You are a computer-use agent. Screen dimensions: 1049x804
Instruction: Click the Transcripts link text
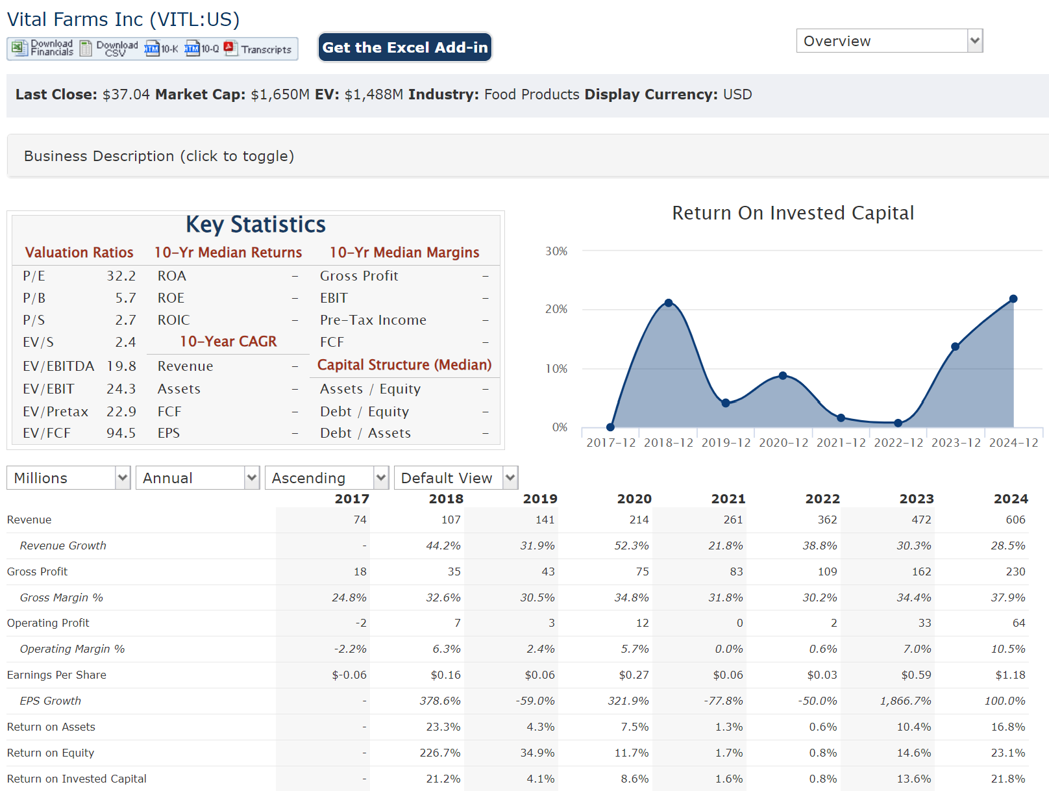coord(266,49)
